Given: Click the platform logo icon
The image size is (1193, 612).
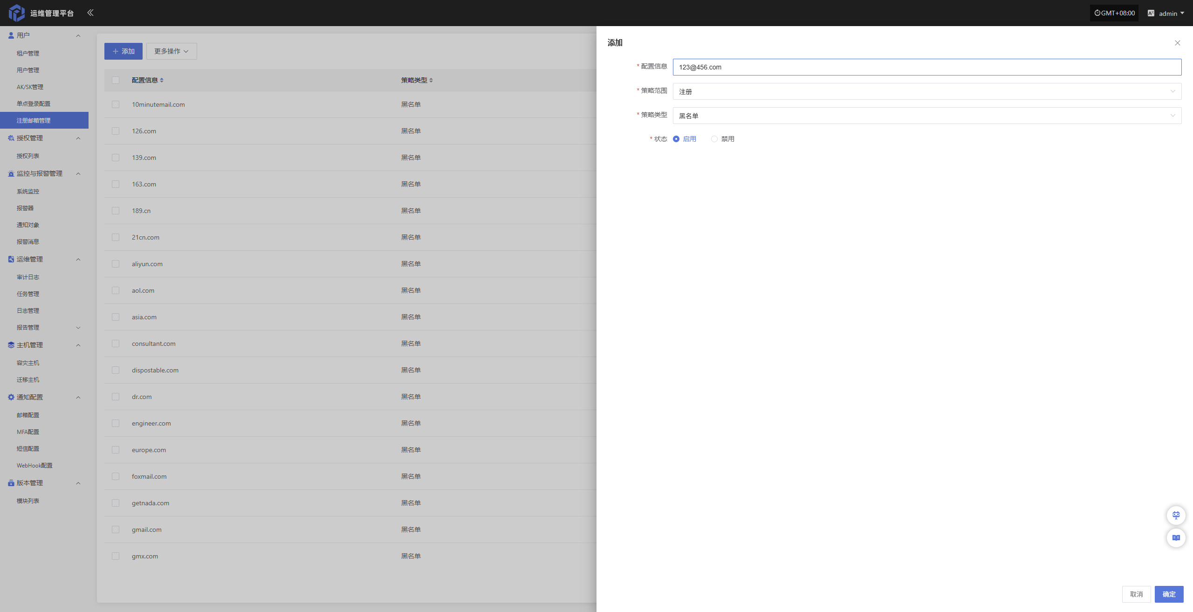Looking at the screenshot, I should pos(17,13).
